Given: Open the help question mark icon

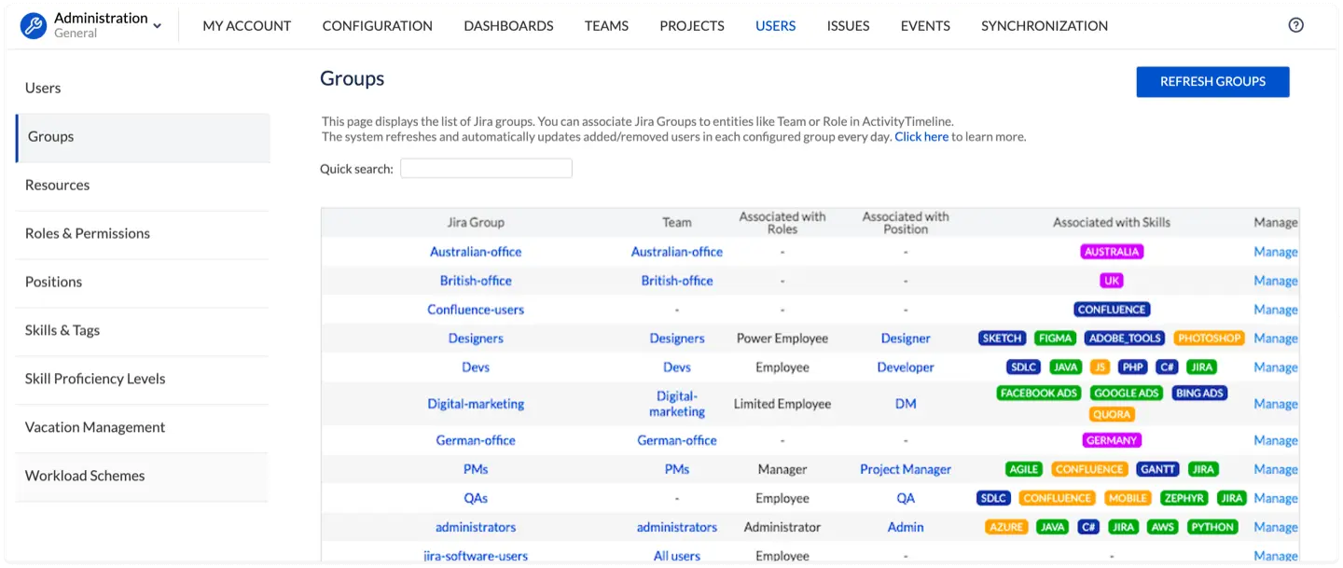Looking at the screenshot, I should [x=1295, y=25].
